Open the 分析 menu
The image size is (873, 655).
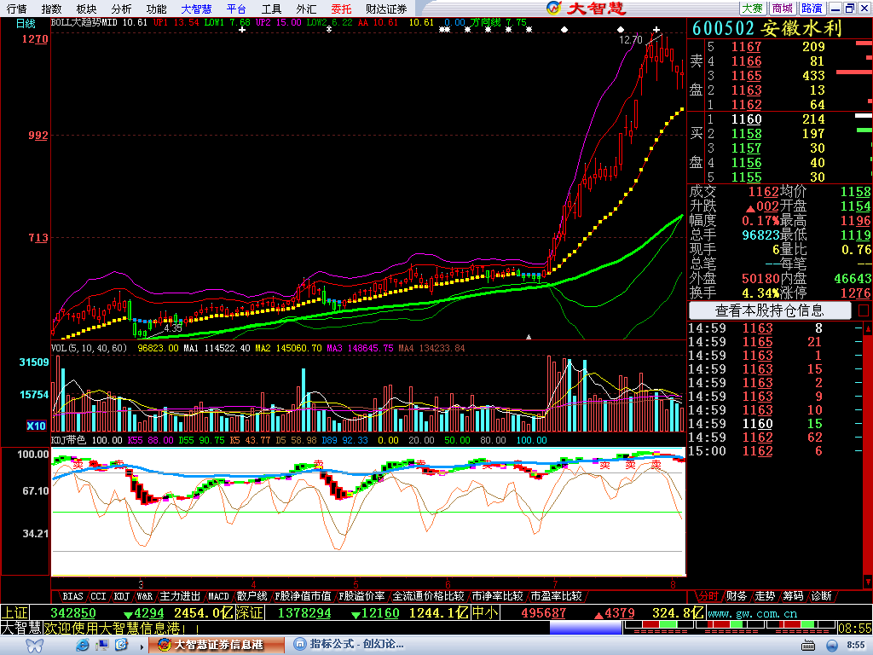pos(121,9)
